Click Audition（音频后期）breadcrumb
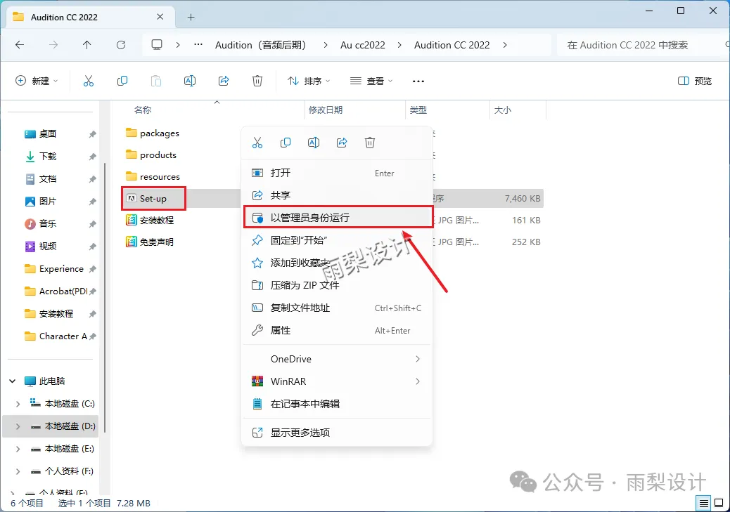Image resolution: width=730 pixels, height=512 pixels. pos(260,45)
